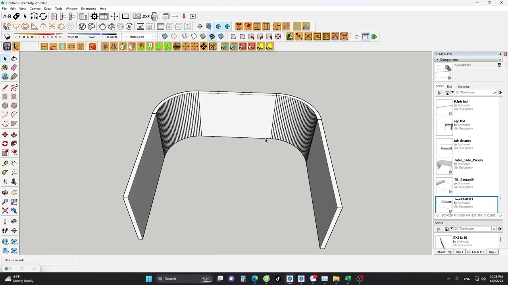Click the V-Ray teapot render icon
This screenshot has width=508, height=285.
coord(102,27)
